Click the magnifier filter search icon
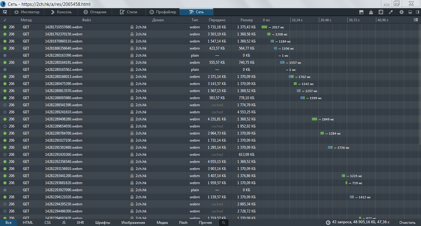Viewport: 421px width, 226px height. point(224,223)
